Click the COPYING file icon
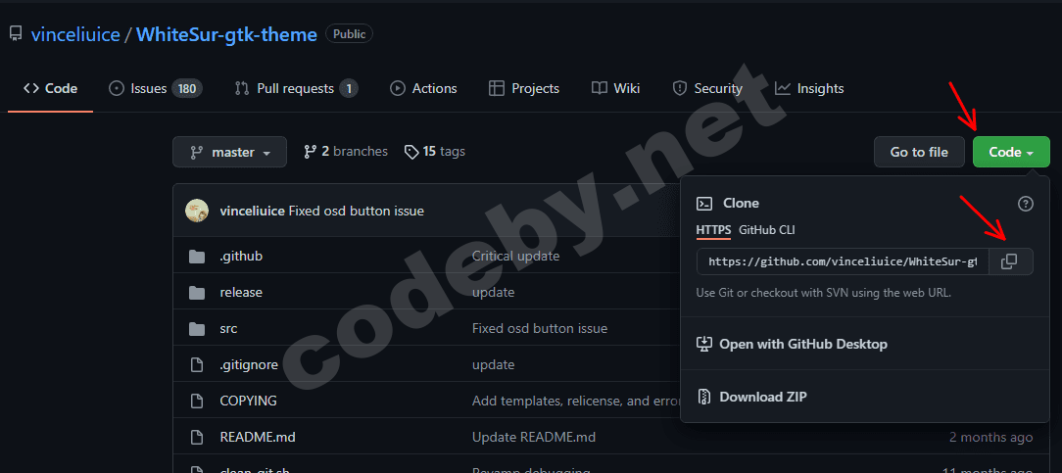 click(x=196, y=401)
